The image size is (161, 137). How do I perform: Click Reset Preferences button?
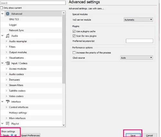point(31,135)
